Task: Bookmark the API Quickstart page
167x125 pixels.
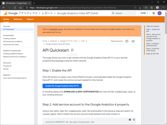Action: click(72, 50)
